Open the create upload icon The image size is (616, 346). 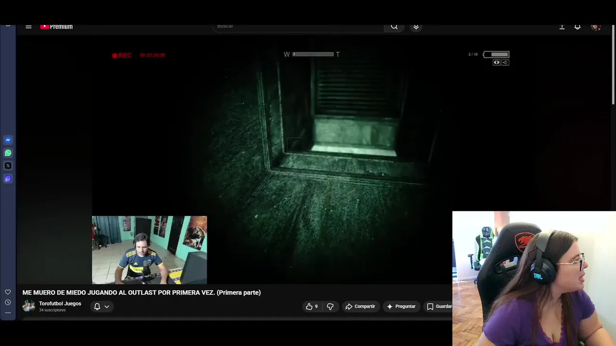coord(562,27)
